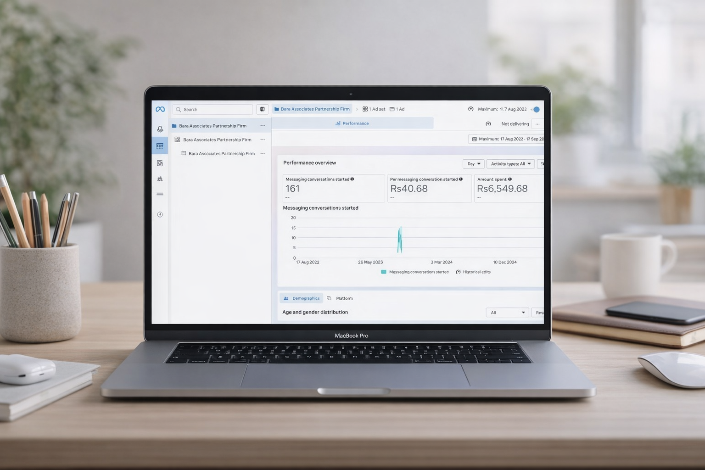Open the Day granularity dropdown
Image resolution: width=705 pixels, height=470 pixels.
point(473,164)
